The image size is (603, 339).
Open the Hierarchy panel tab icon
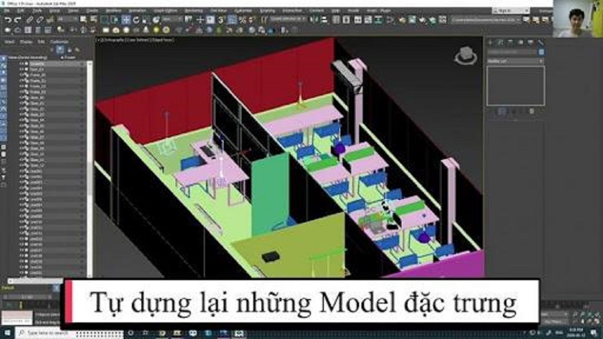510,42
